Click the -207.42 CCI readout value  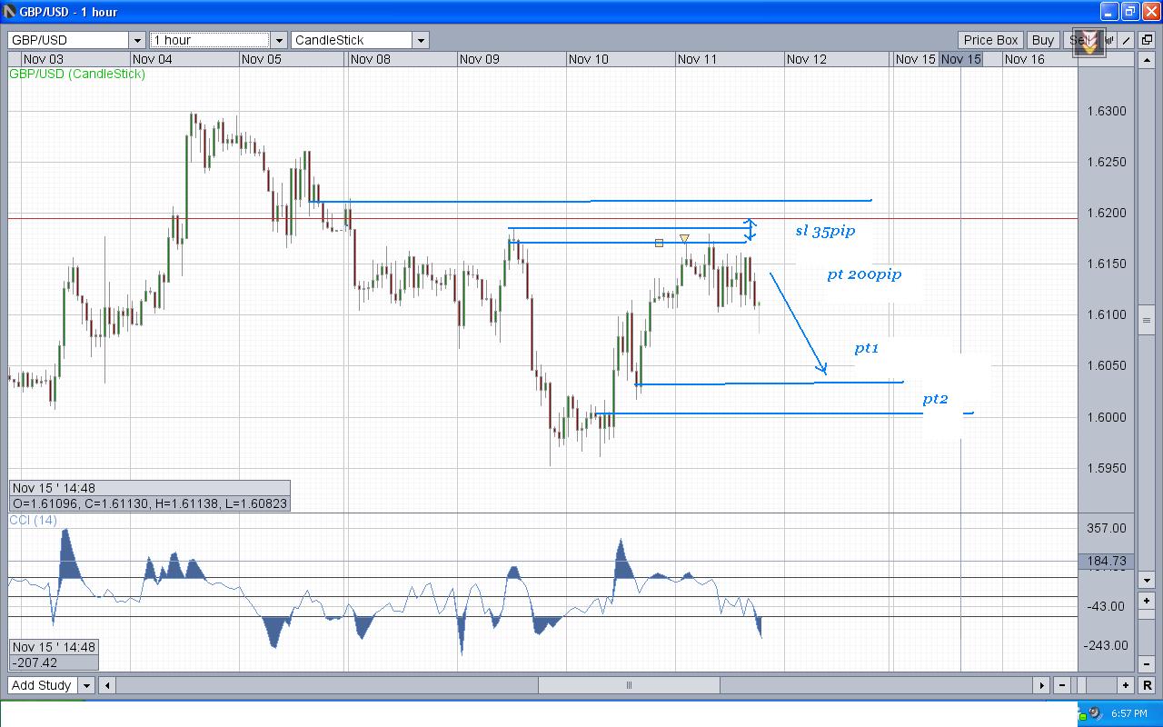click(35, 663)
